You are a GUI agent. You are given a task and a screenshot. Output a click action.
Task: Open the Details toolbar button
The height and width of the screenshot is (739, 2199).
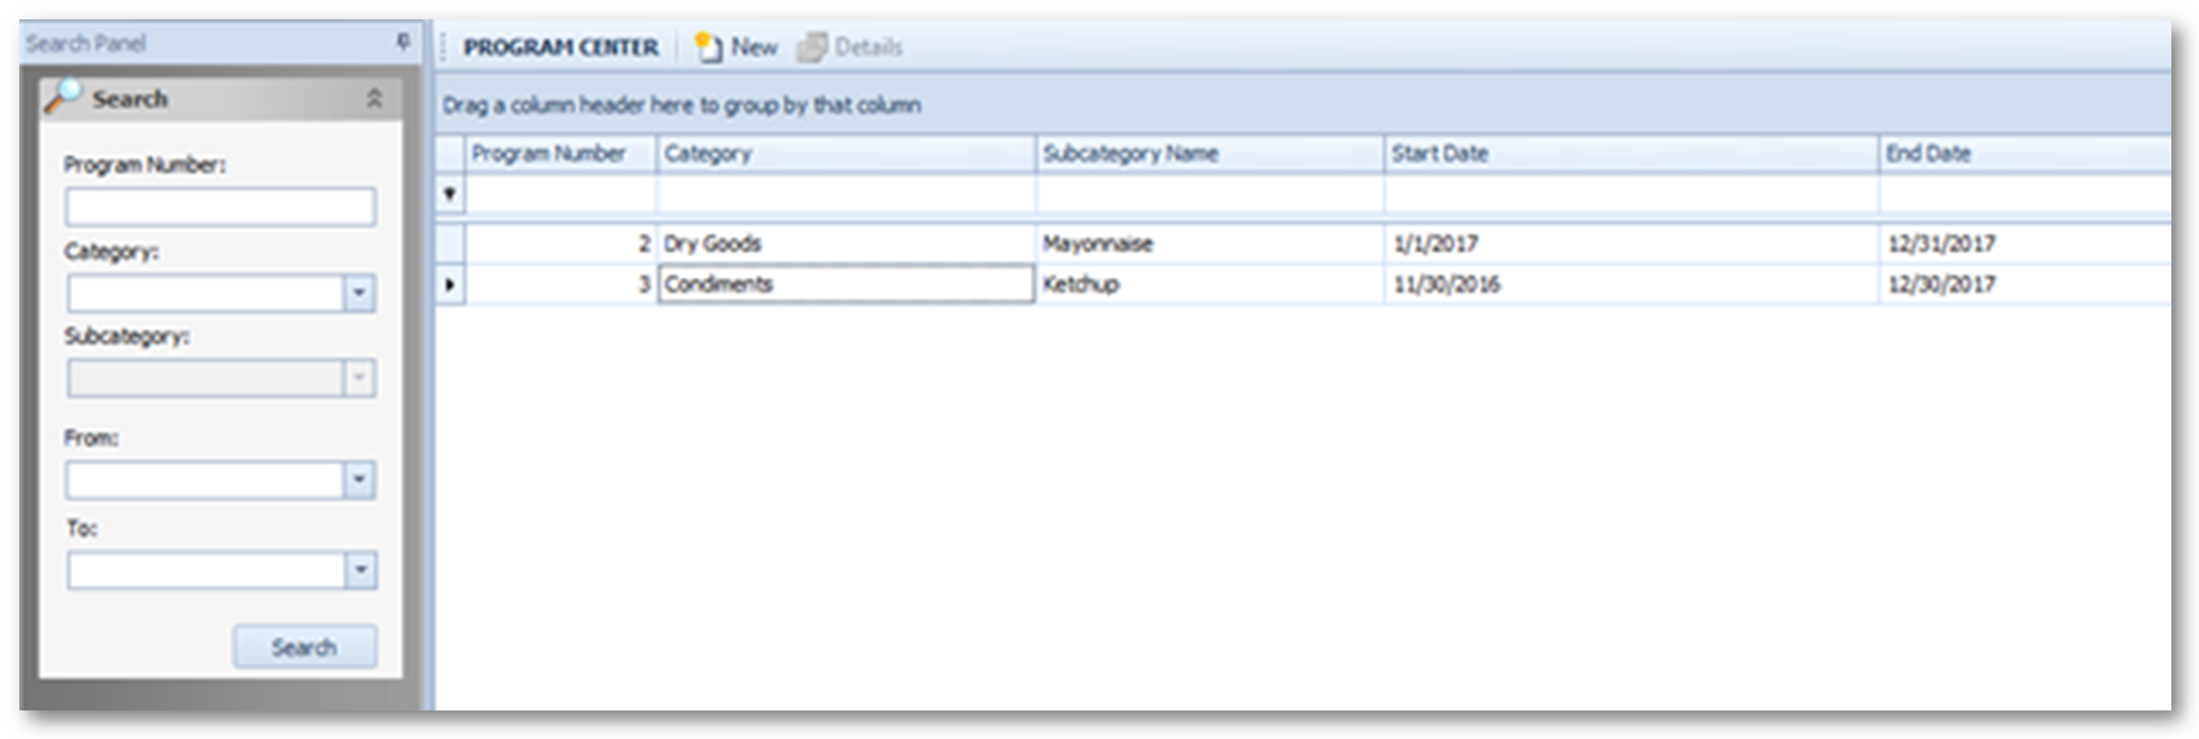(x=849, y=47)
